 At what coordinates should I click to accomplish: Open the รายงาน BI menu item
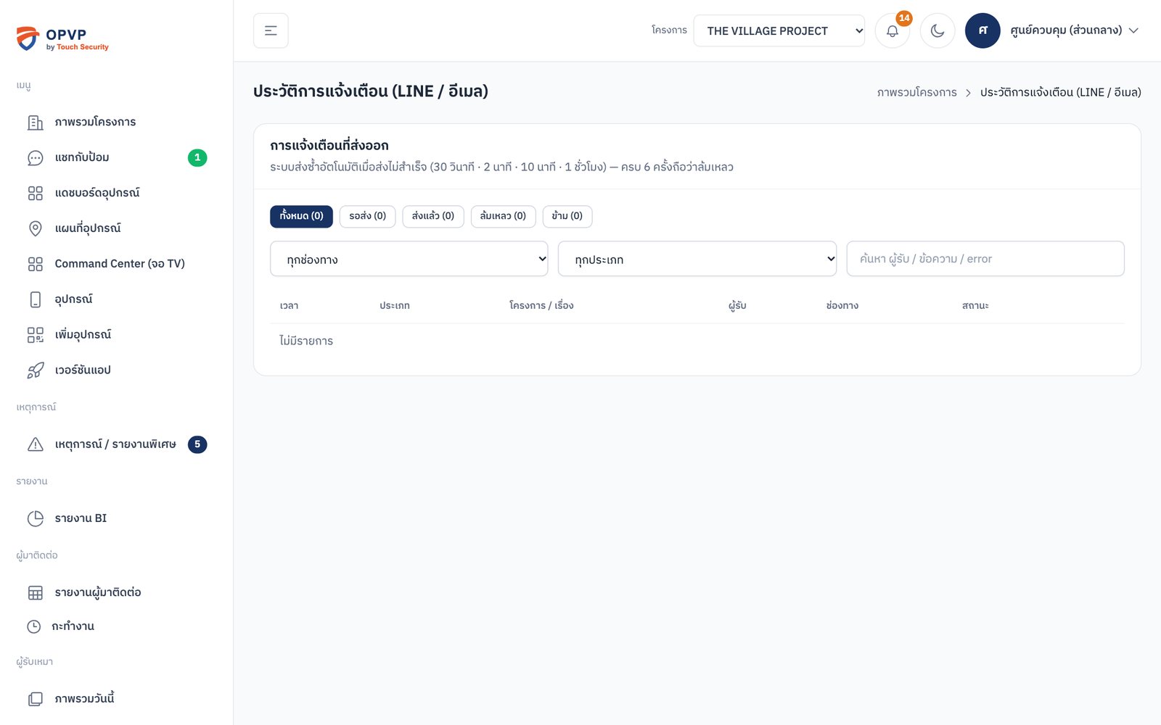pos(116,518)
